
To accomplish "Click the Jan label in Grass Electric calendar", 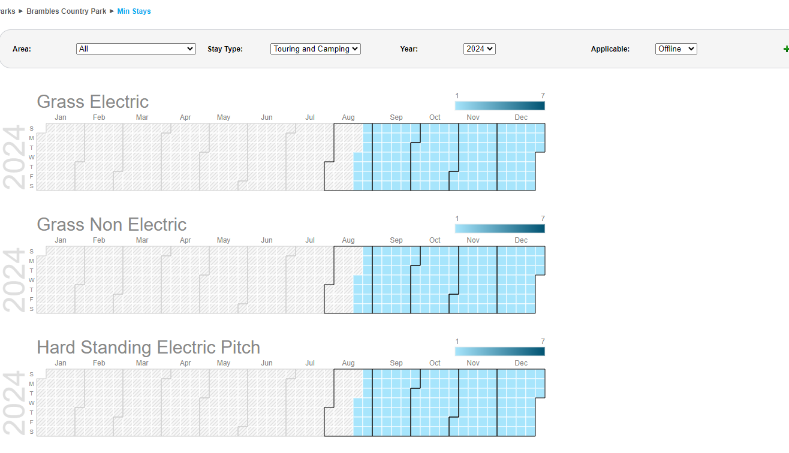I will [x=61, y=117].
